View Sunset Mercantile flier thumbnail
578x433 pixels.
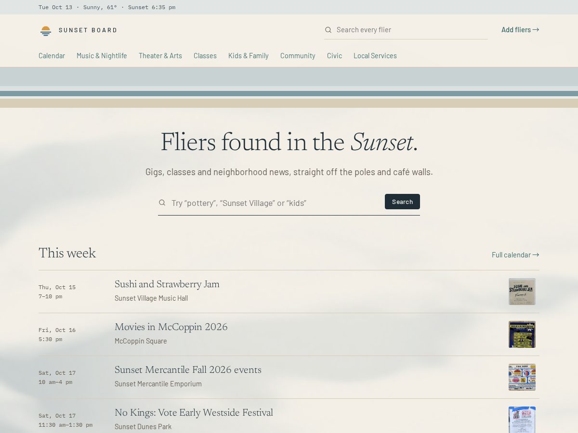pos(522,377)
